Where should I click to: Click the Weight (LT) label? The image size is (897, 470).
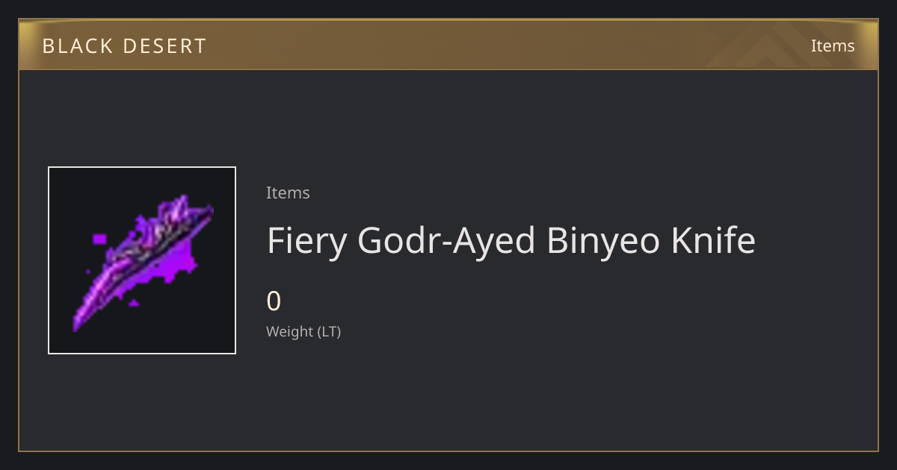click(x=303, y=331)
